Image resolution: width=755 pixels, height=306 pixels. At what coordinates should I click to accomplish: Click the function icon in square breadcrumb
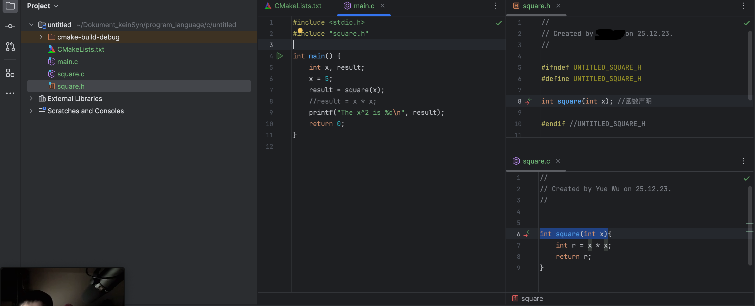pyautogui.click(x=515, y=298)
